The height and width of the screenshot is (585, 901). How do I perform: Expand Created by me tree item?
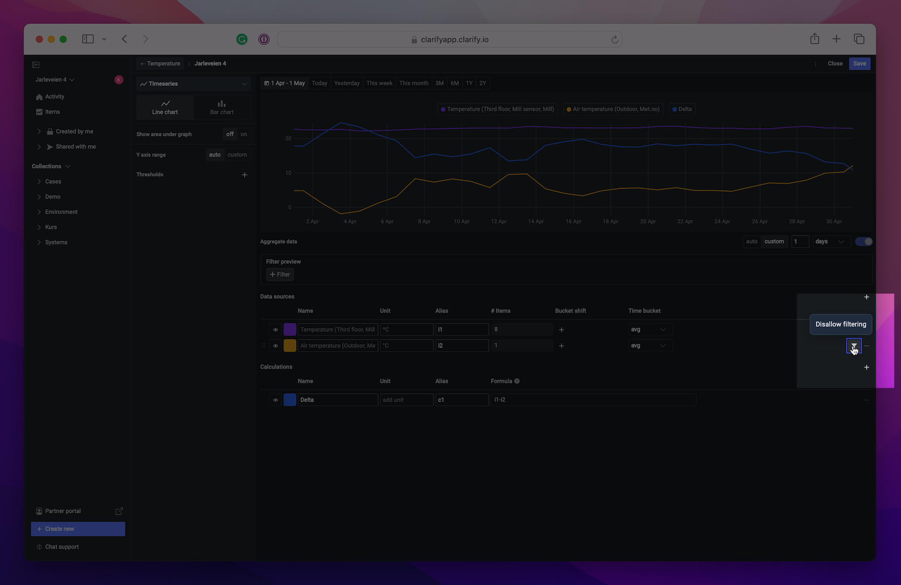click(x=39, y=131)
